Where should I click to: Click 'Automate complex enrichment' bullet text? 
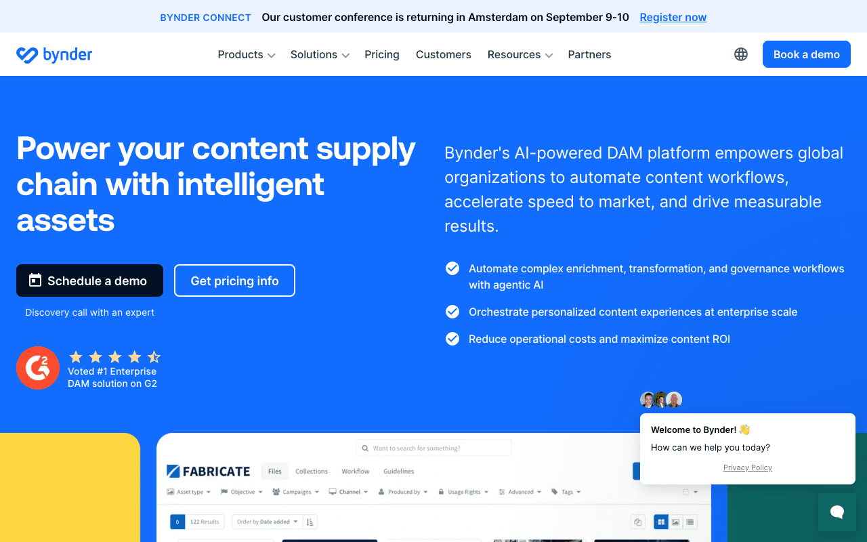pos(656,276)
